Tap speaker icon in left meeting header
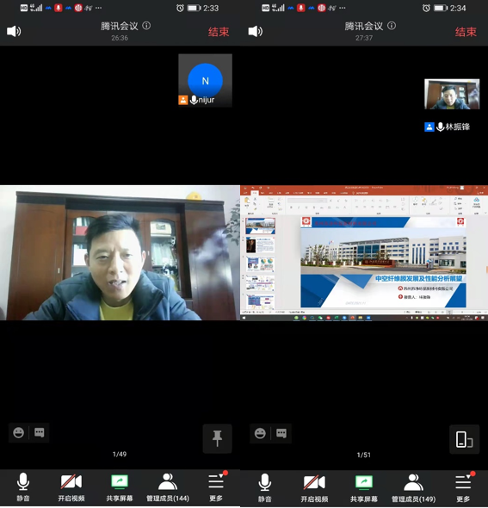 pos(14,31)
